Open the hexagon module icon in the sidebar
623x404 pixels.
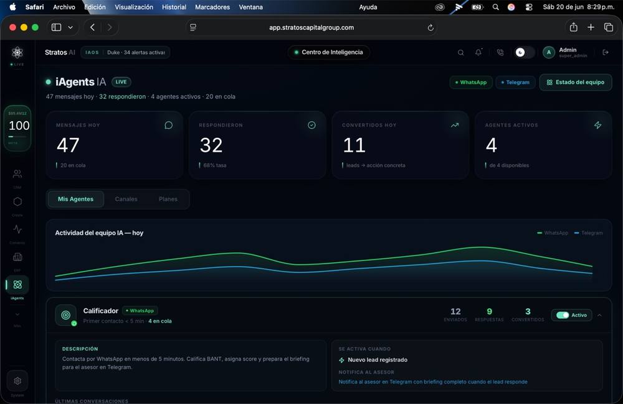[x=17, y=202]
